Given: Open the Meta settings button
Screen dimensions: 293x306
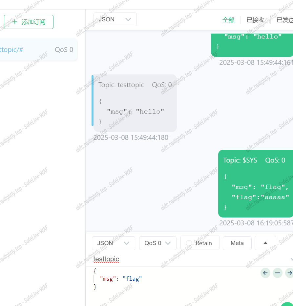Looking at the screenshot, I should (x=237, y=243).
